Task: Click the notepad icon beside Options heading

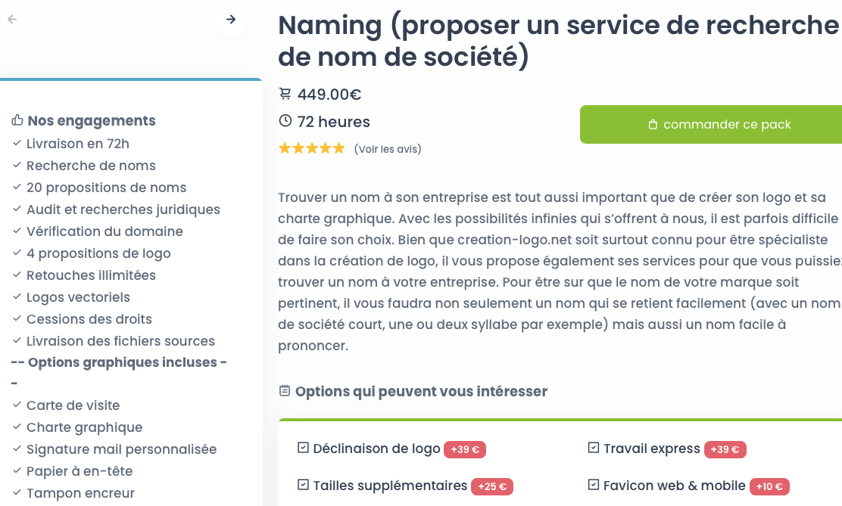Action: (x=285, y=391)
